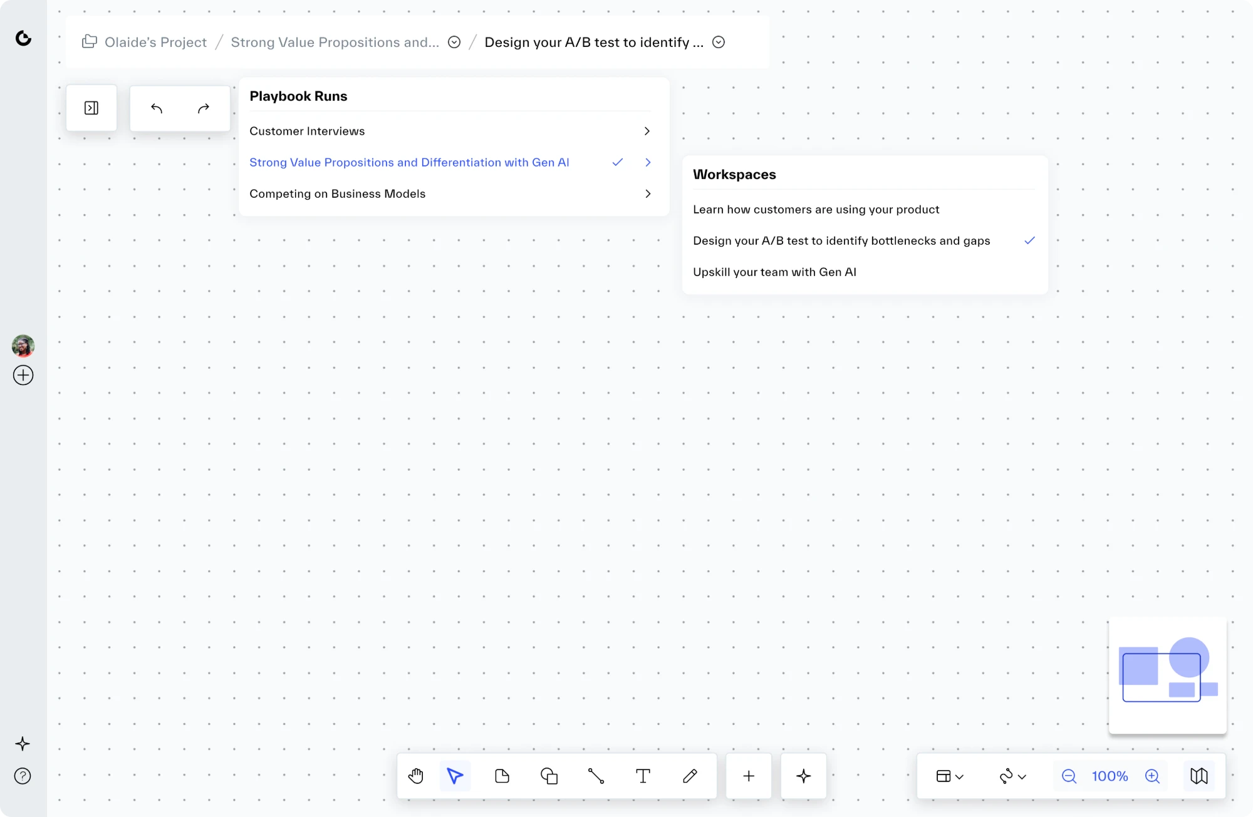Viewport: 1253px width, 817px height.
Task: Select Competing on Business Models playbook
Action: [x=450, y=193]
